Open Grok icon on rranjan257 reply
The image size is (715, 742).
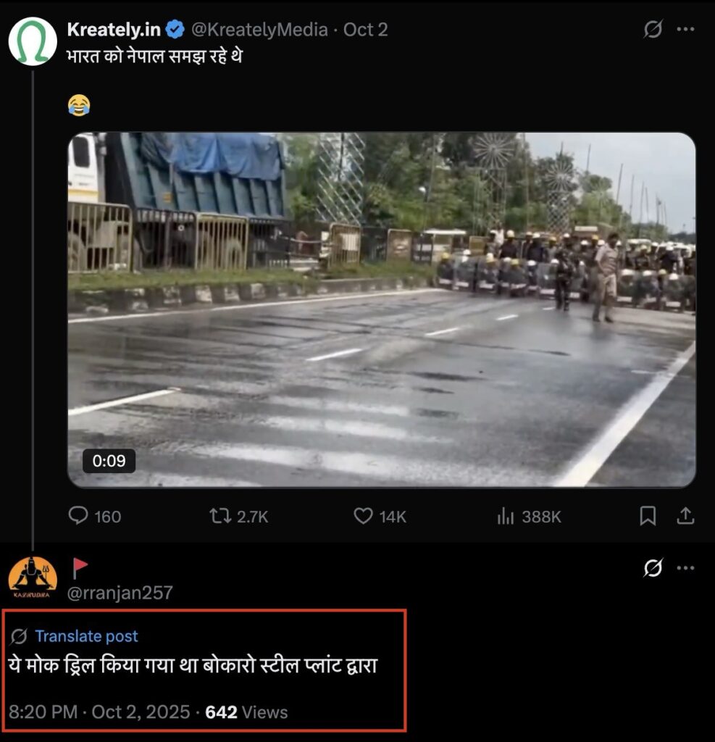tap(653, 569)
